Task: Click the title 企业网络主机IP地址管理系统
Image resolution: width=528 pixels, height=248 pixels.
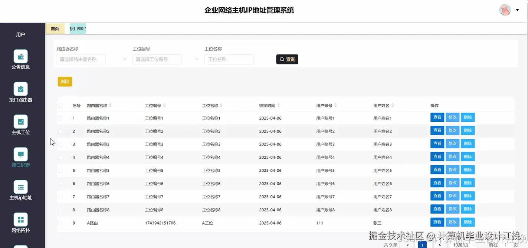Action: [x=249, y=10]
